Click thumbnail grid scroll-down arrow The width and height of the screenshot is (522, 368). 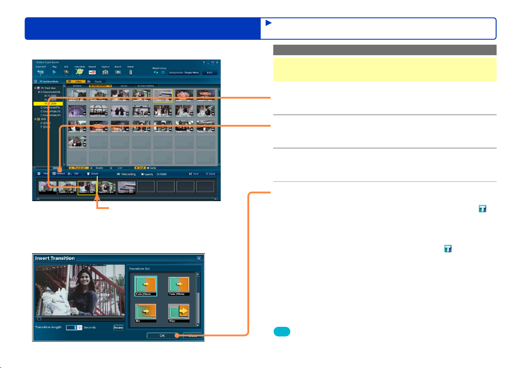coord(219,165)
